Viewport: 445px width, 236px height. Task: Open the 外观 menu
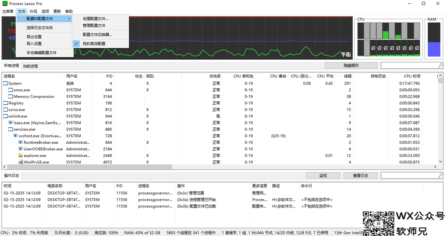click(33, 12)
